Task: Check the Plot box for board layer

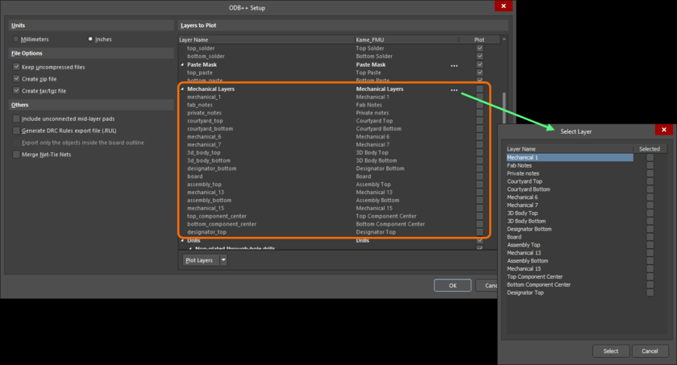Action: [x=480, y=176]
